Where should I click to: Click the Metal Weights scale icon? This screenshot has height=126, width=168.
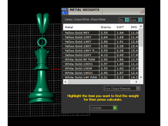click(x=65, y=11)
